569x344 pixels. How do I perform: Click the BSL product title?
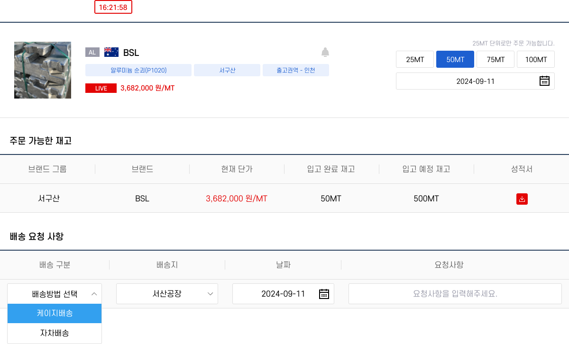point(131,53)
